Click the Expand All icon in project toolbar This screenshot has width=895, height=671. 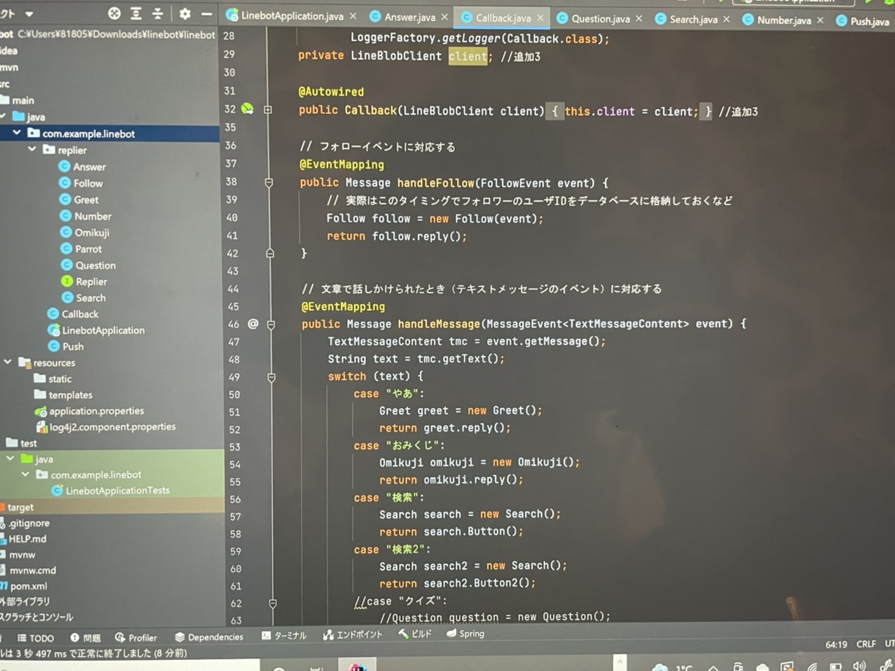[x=136, y=13]
